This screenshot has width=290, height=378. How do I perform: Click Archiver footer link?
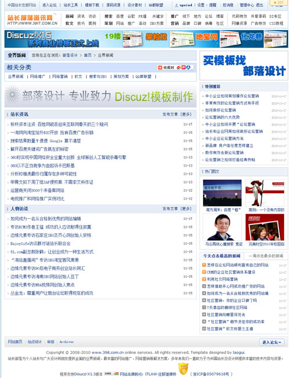click(66, 342)
